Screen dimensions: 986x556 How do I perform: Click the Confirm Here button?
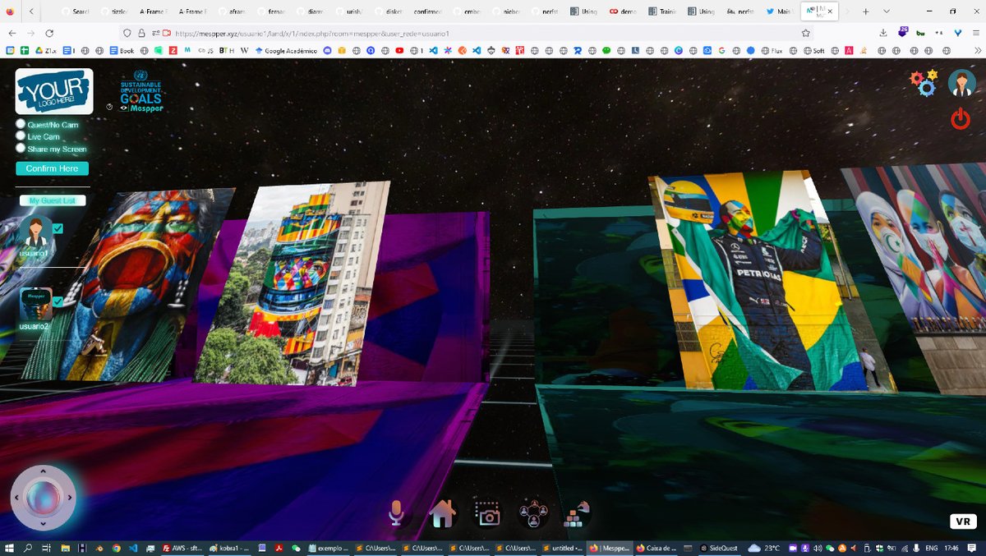(52, 168)
